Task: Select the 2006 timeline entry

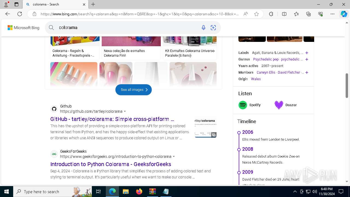Action: coord(248,132)
